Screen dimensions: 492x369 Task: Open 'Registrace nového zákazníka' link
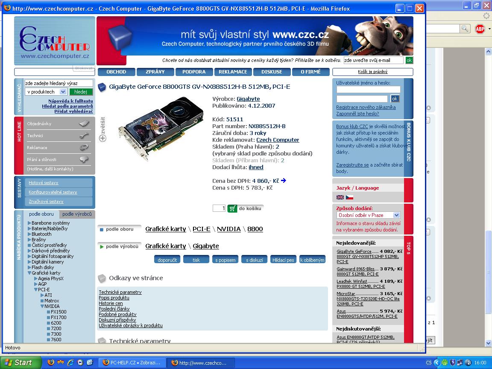pos(366,107)
